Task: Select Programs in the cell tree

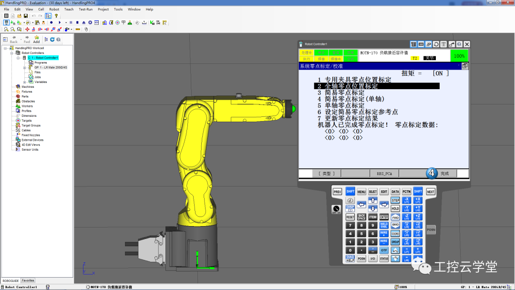Action: tap(41, 62)
